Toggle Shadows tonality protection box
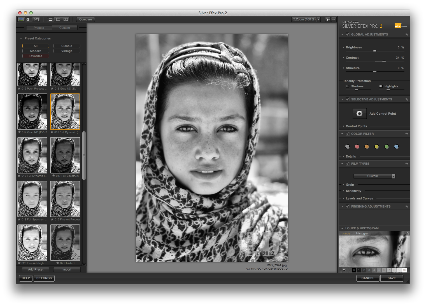 (x=348, y=86)
